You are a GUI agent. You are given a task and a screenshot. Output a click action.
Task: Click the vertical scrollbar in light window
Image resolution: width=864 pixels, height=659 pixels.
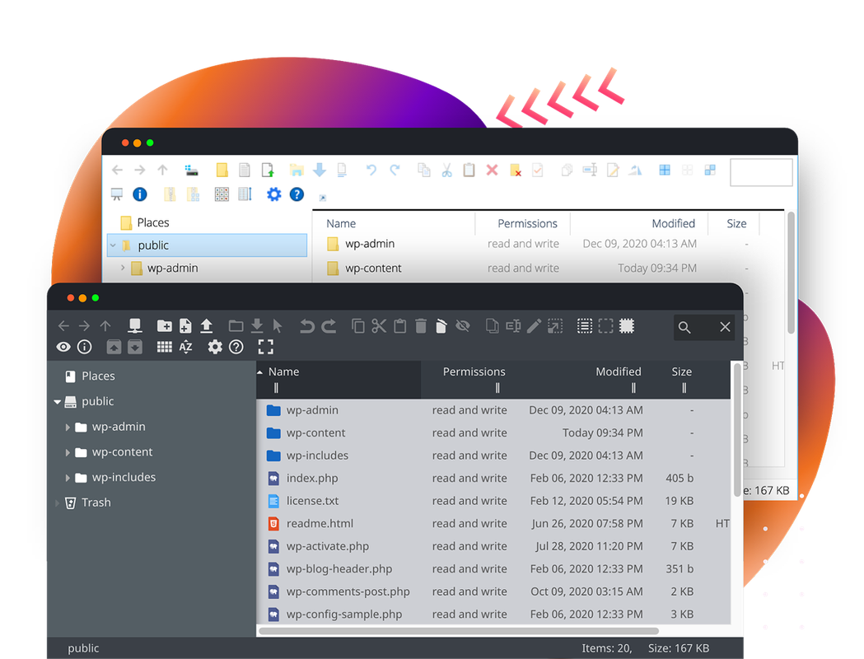[x=792, y=273]
